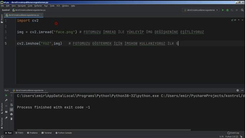
Task: Click the Down the stack trace arrow
Action: pyautogui.click(x=11, y=100)
